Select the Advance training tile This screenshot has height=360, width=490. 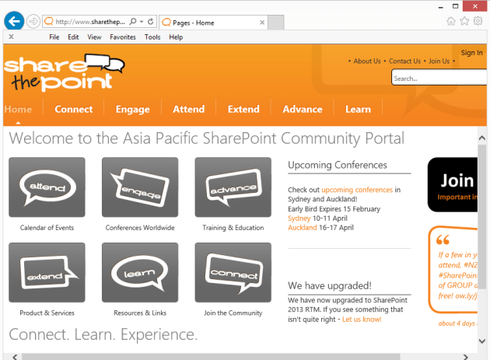[x=233, y=187]
